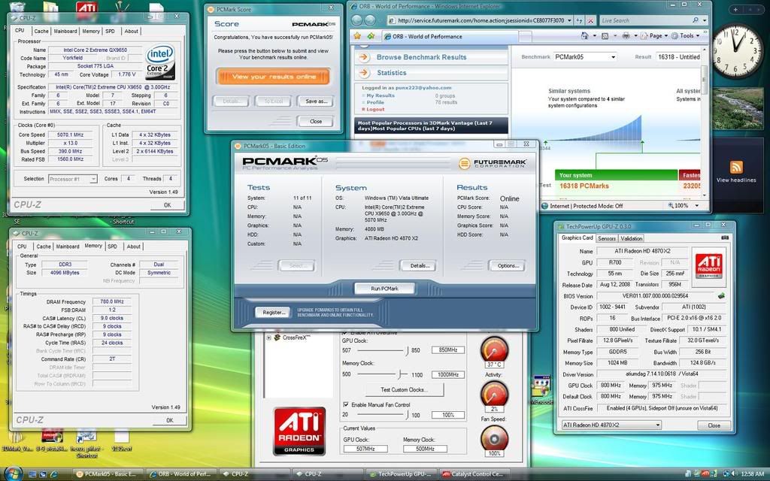This screenshot has height=481, width=770.
Task: Click the View your results online button
Action: coord(274,77)
